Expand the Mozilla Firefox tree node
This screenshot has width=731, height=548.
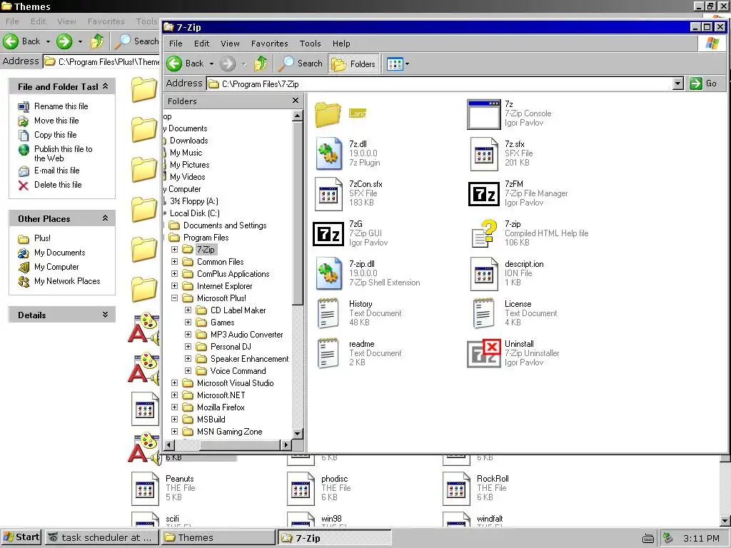(x=174, y=407)
